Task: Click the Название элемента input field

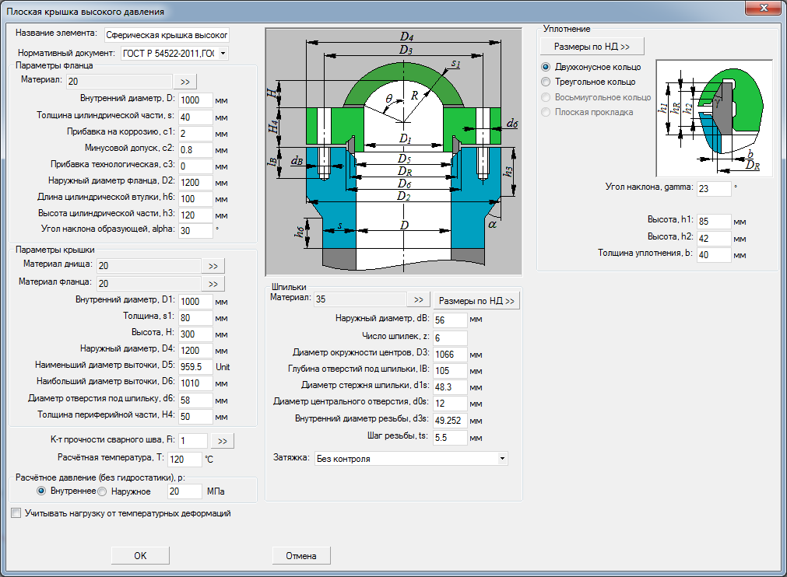Action: 167,35
